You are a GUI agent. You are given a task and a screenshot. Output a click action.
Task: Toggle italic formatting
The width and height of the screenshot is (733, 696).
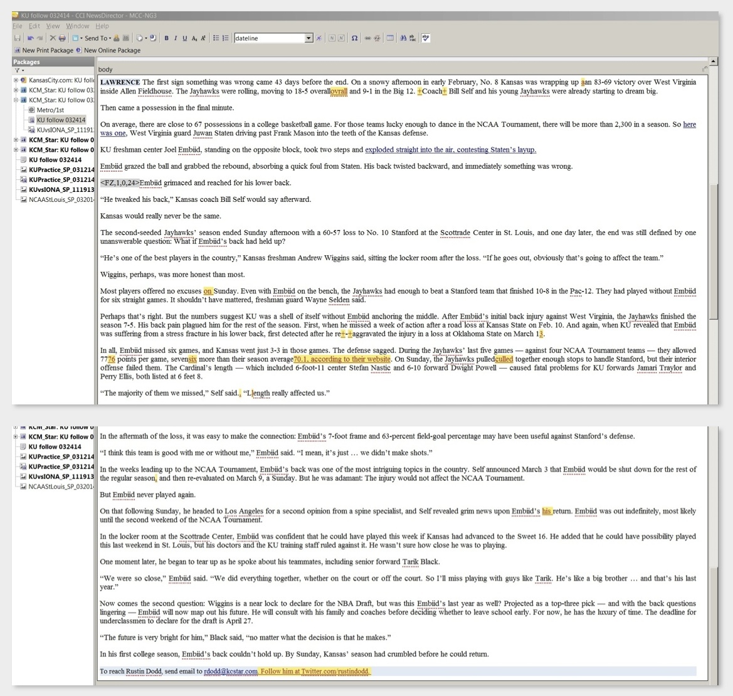click(175, 38)
